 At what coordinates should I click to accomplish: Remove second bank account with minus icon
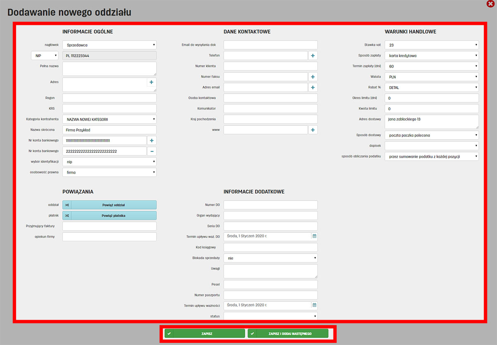coord(152,151)
